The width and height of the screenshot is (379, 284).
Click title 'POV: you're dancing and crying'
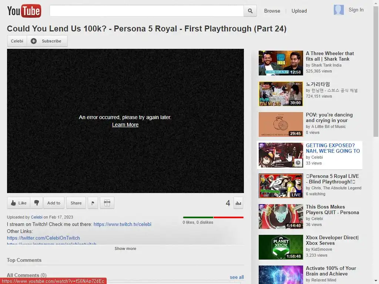point(329,118)
